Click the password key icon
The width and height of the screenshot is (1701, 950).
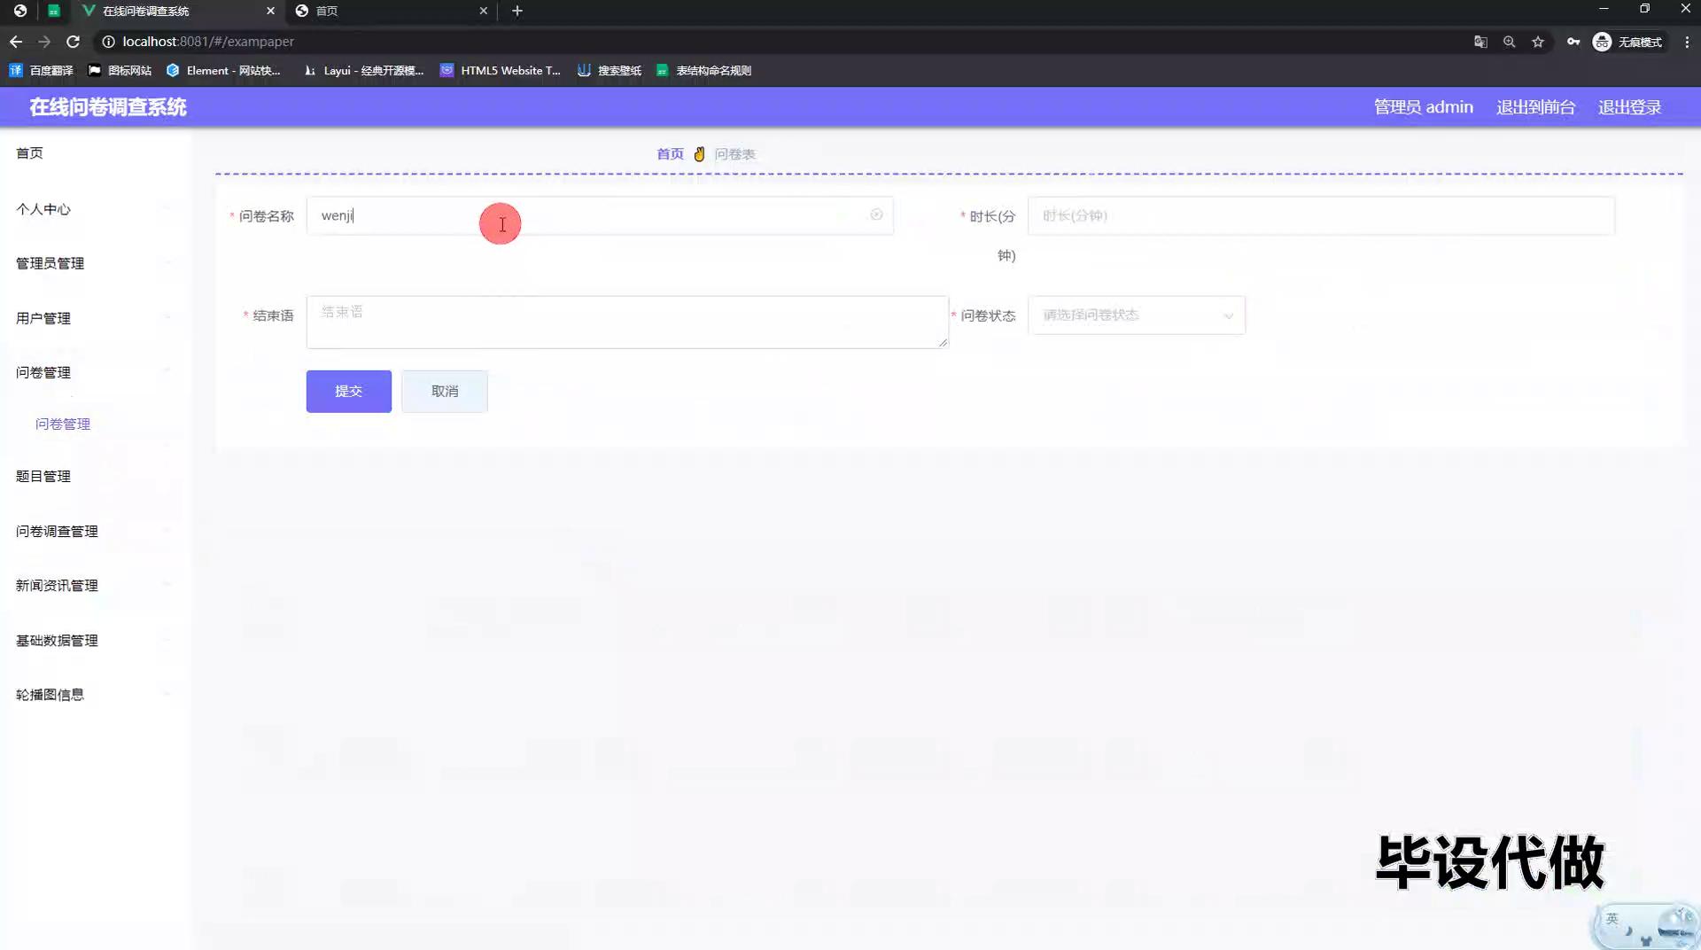(x=1573, y=42)
